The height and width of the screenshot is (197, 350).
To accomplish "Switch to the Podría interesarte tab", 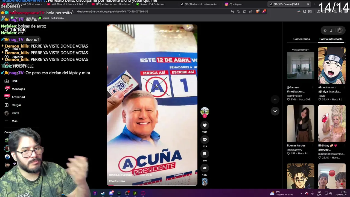I will click(331, 39).
